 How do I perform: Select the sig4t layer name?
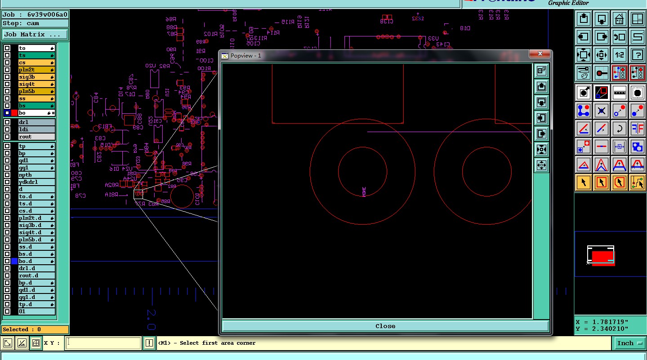point(36,84)
